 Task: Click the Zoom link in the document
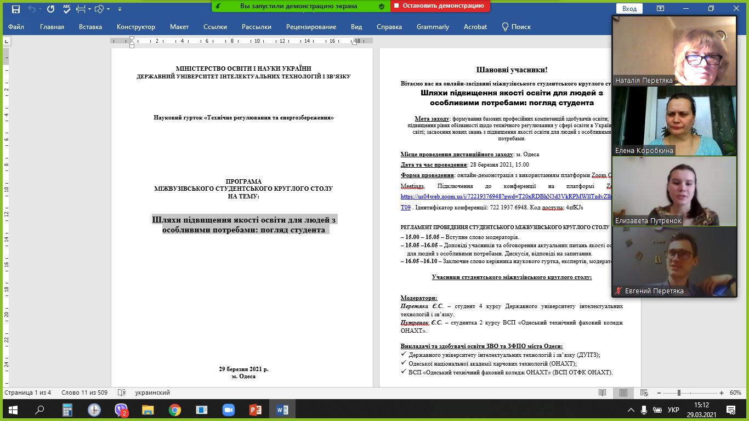click(506, 197)
